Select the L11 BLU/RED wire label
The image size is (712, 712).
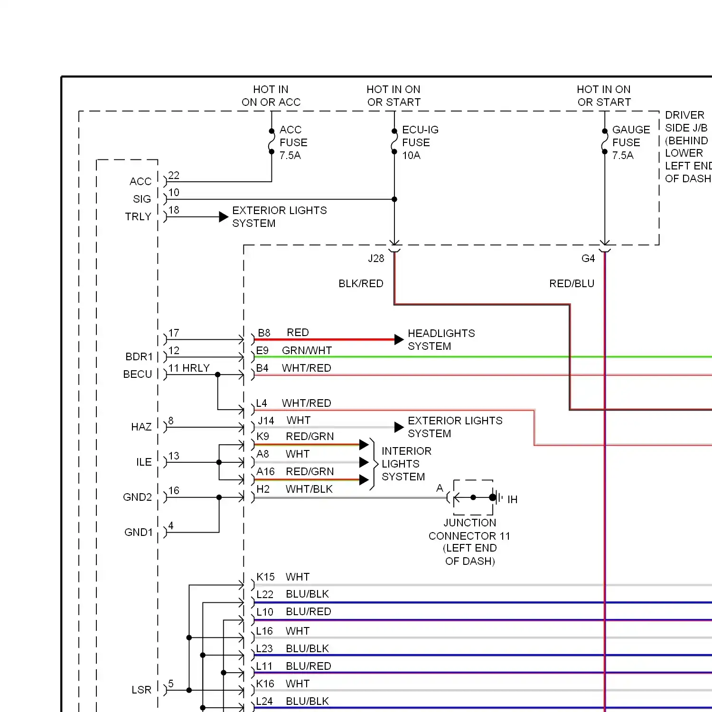coord(293,666)
